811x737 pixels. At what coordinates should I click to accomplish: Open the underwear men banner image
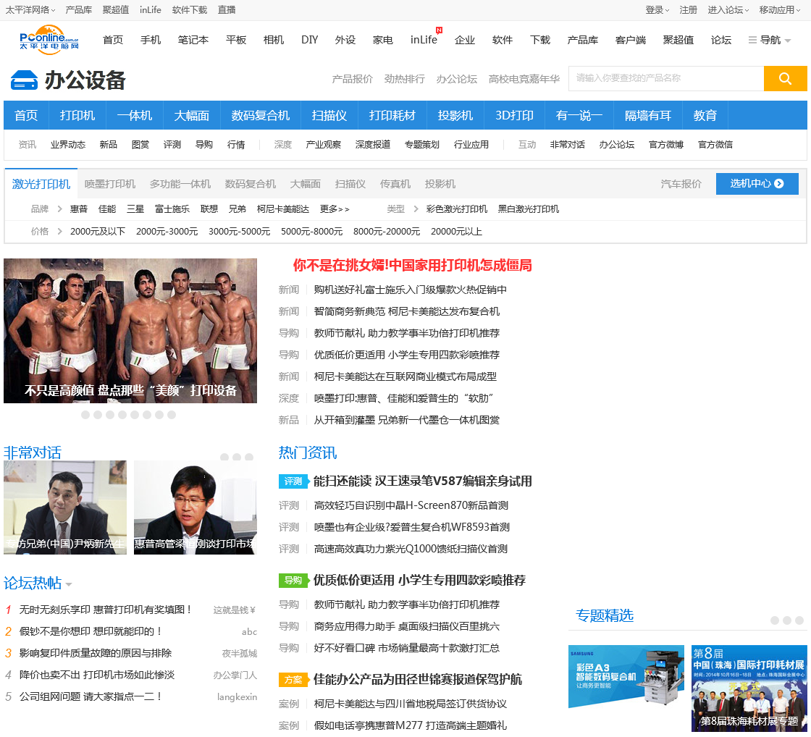coord(130,331)
